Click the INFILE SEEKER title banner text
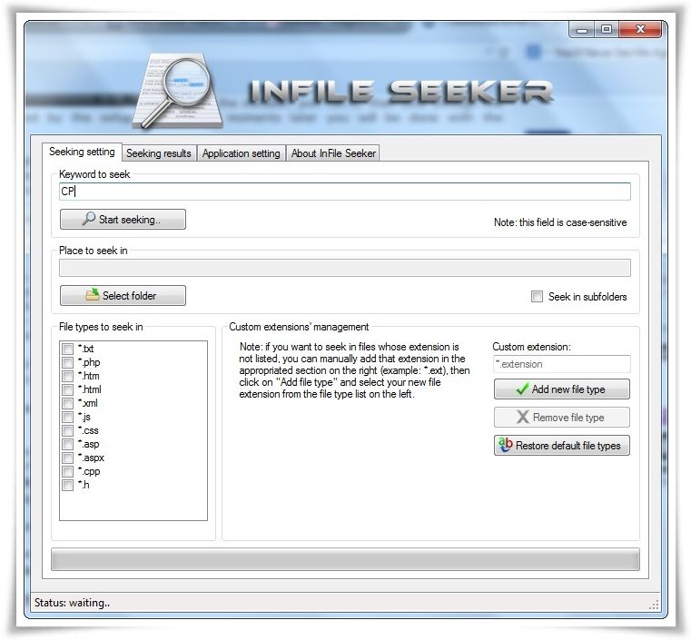 point(400,92)
